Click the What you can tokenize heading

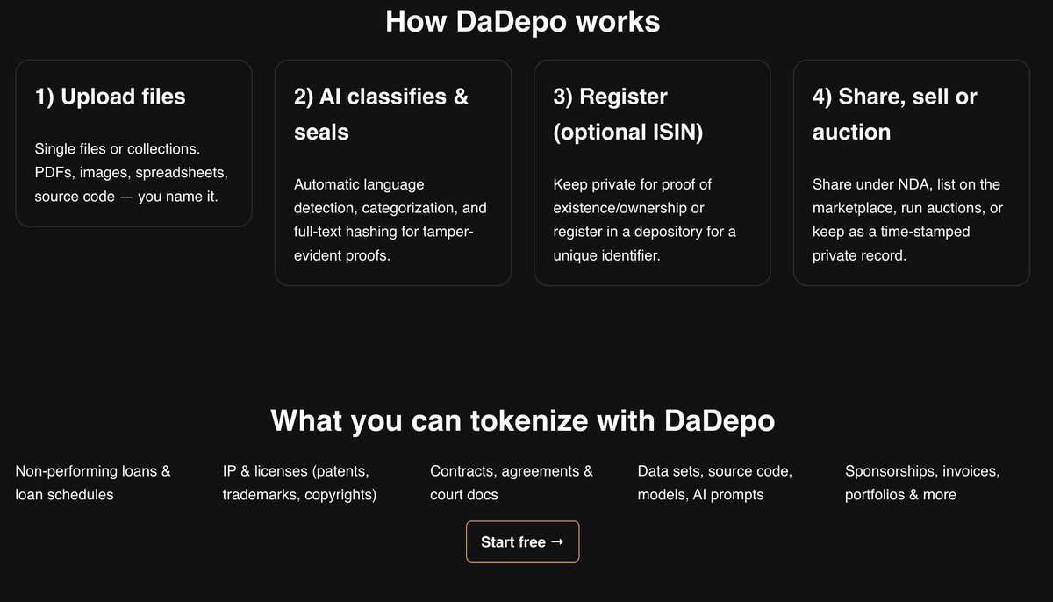(523, 420)
